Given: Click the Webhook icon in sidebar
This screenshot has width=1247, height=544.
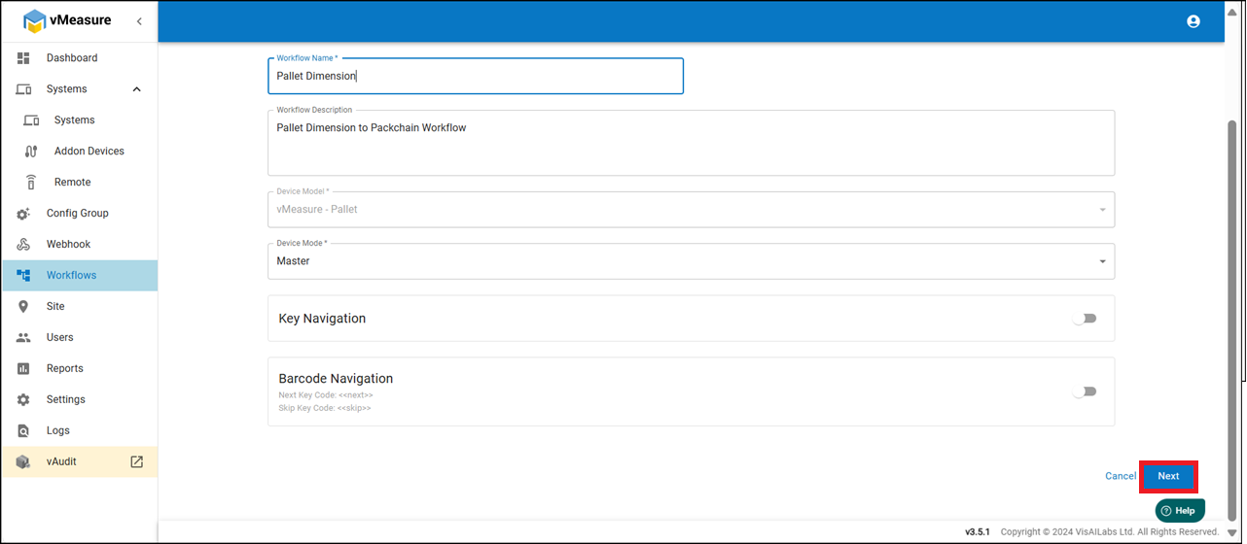Looking at the screenshot, I should pyautogui.click(x=24, y=245).
